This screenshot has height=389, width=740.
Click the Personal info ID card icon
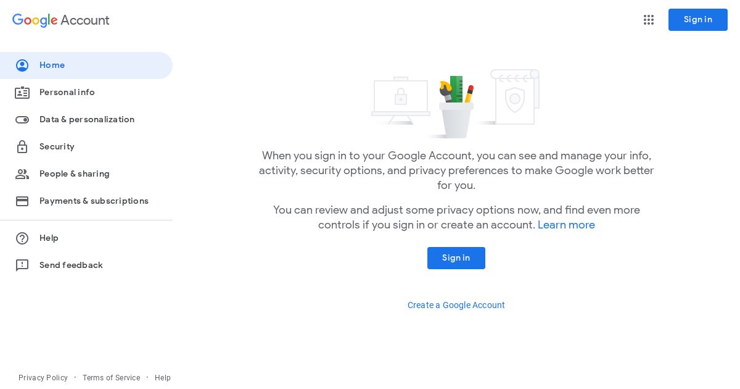coord(22,93)
